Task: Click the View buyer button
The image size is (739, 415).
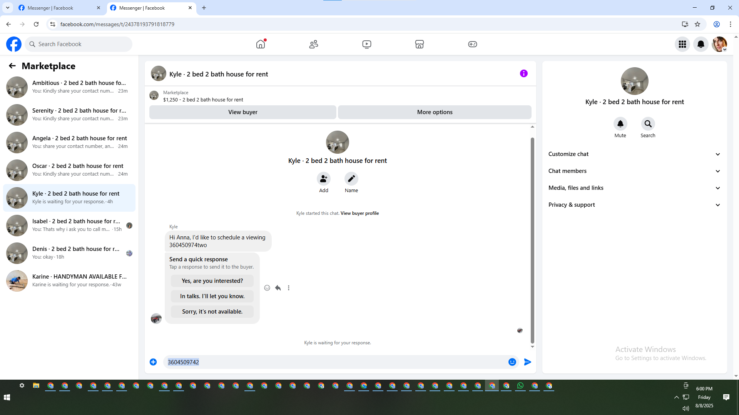Action: click(242, 112)
